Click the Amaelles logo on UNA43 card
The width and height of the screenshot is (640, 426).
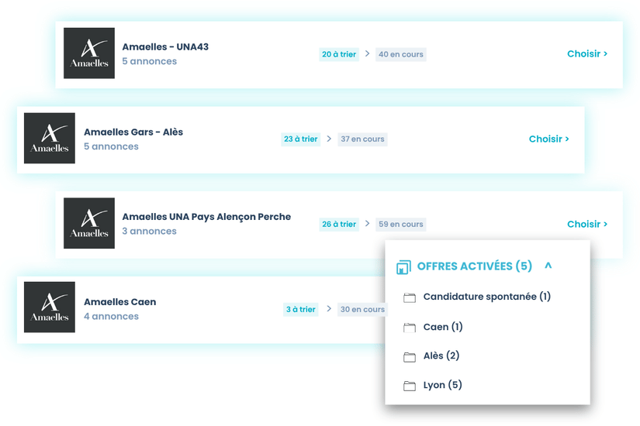tap(89, 53)
